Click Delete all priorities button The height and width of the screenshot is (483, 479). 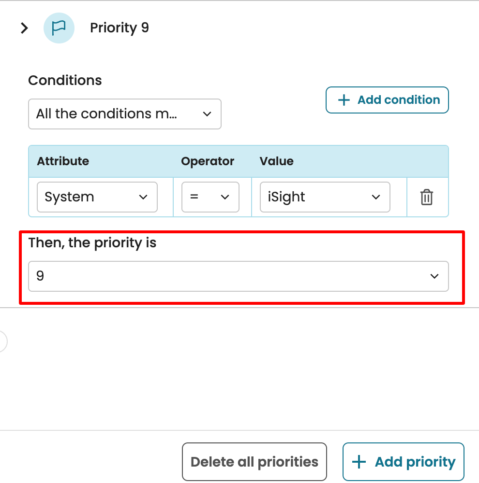click(254, 462)
